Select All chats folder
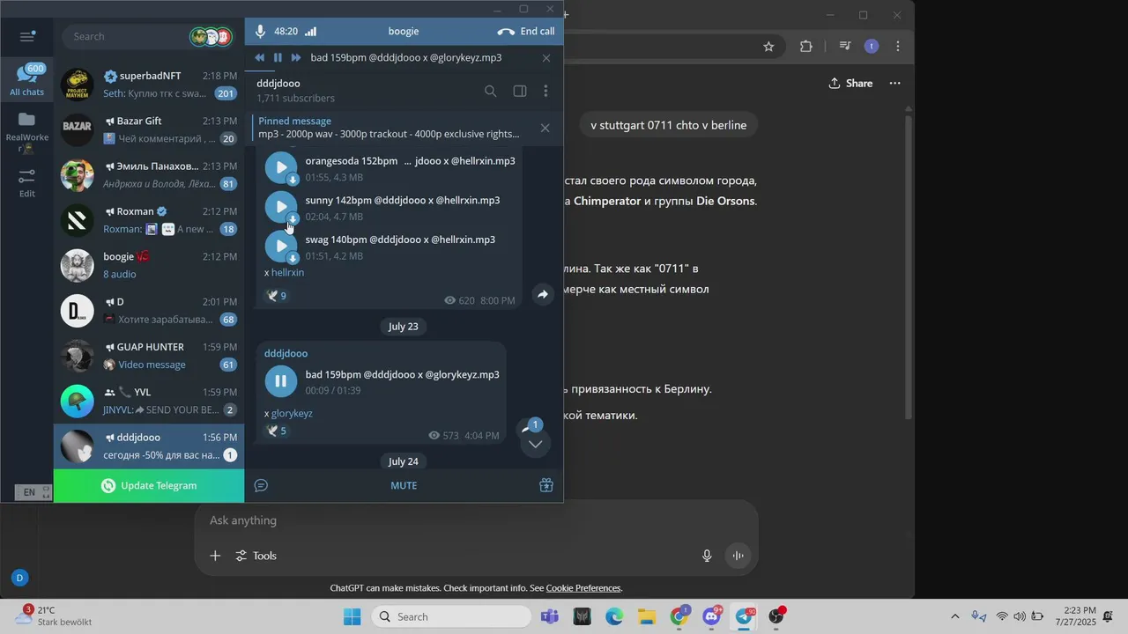Image resolution: width=1128 pixels, height=634 pixels. point(26,79)
